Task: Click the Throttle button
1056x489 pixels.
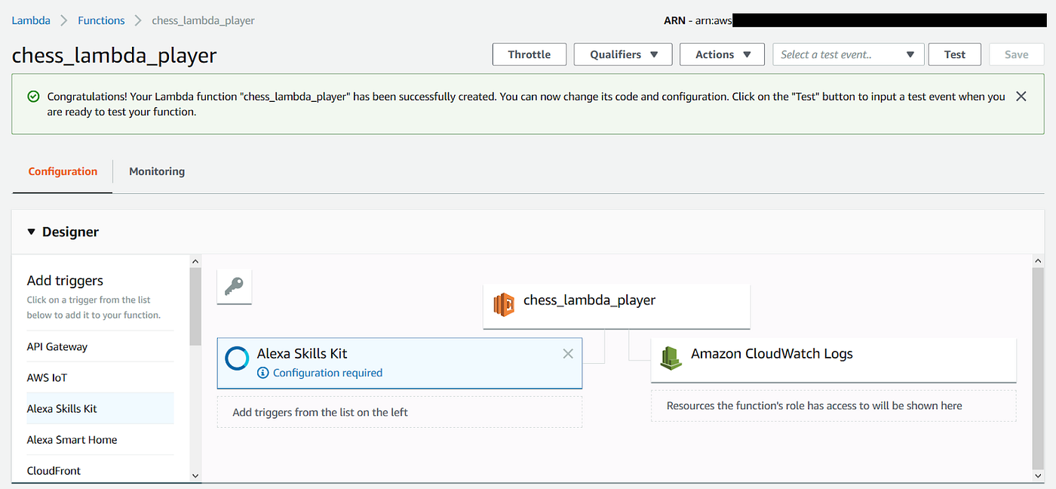Action: (529, 54)
